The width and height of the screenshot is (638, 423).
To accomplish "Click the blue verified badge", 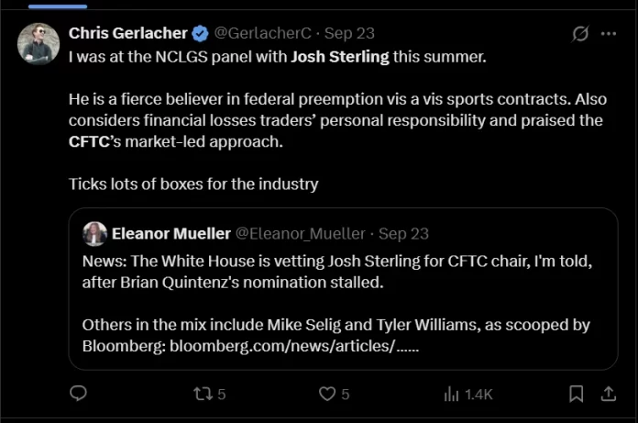I will (x=200, y=33).
